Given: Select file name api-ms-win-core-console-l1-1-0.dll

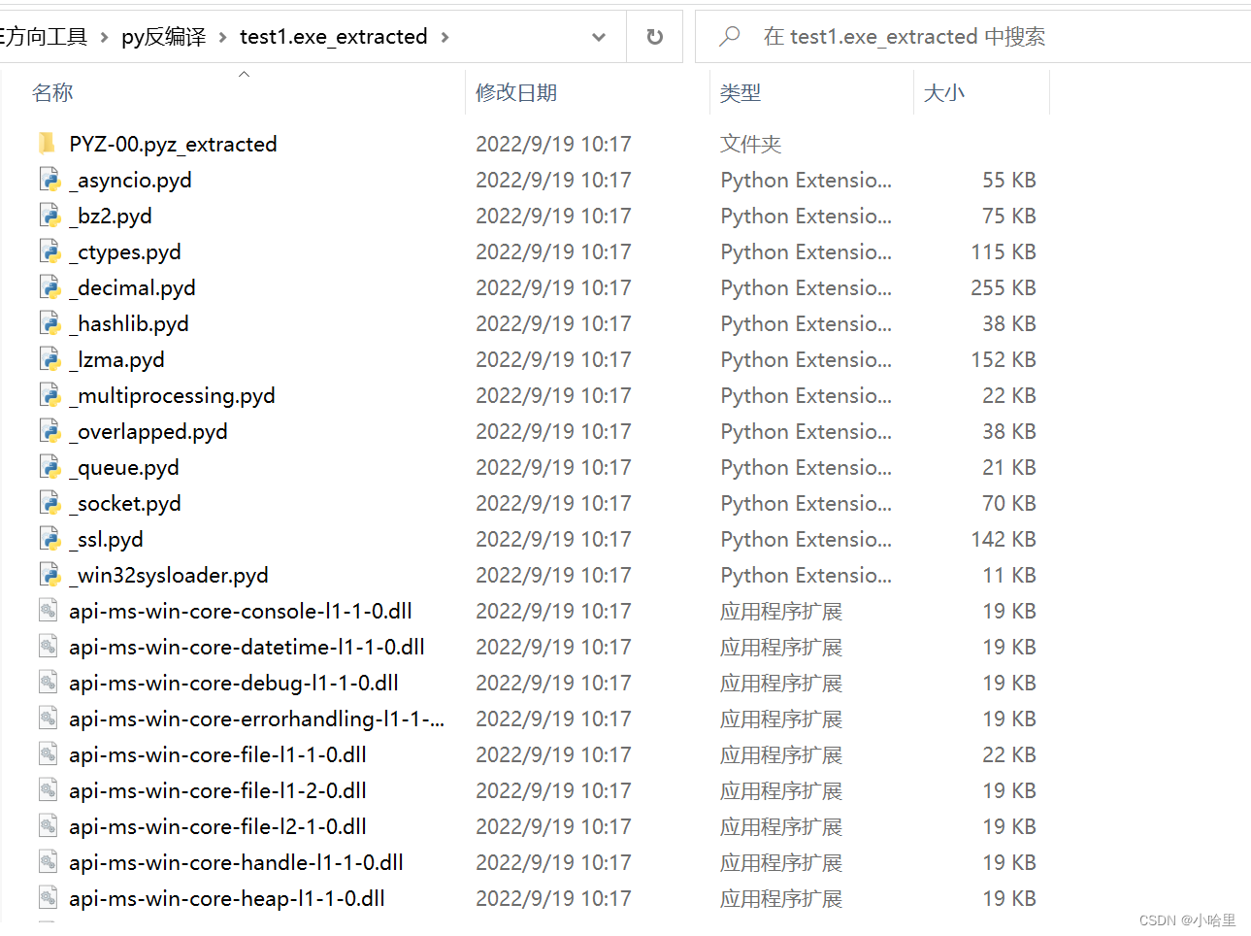Looking at the screenshot, I should coord(241,611).
